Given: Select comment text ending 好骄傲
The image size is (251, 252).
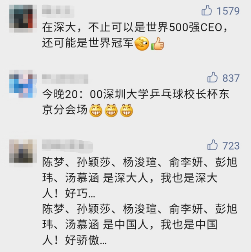Looking at the screenshot, I should coord(140,201).
